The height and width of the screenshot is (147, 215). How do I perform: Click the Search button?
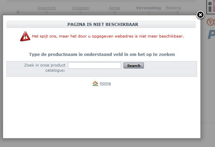point(134,65)
